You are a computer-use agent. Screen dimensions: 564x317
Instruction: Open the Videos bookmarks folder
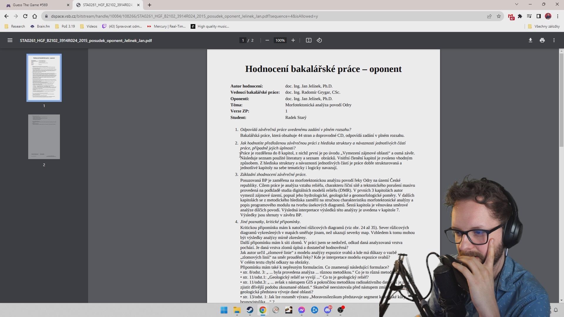point(88,26)
